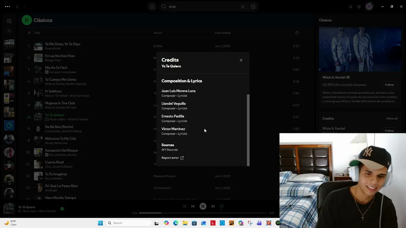Screen dimensions: 406x228
Task: Click composer Ernesto Padilla
Action: click(x=173, y=116)
